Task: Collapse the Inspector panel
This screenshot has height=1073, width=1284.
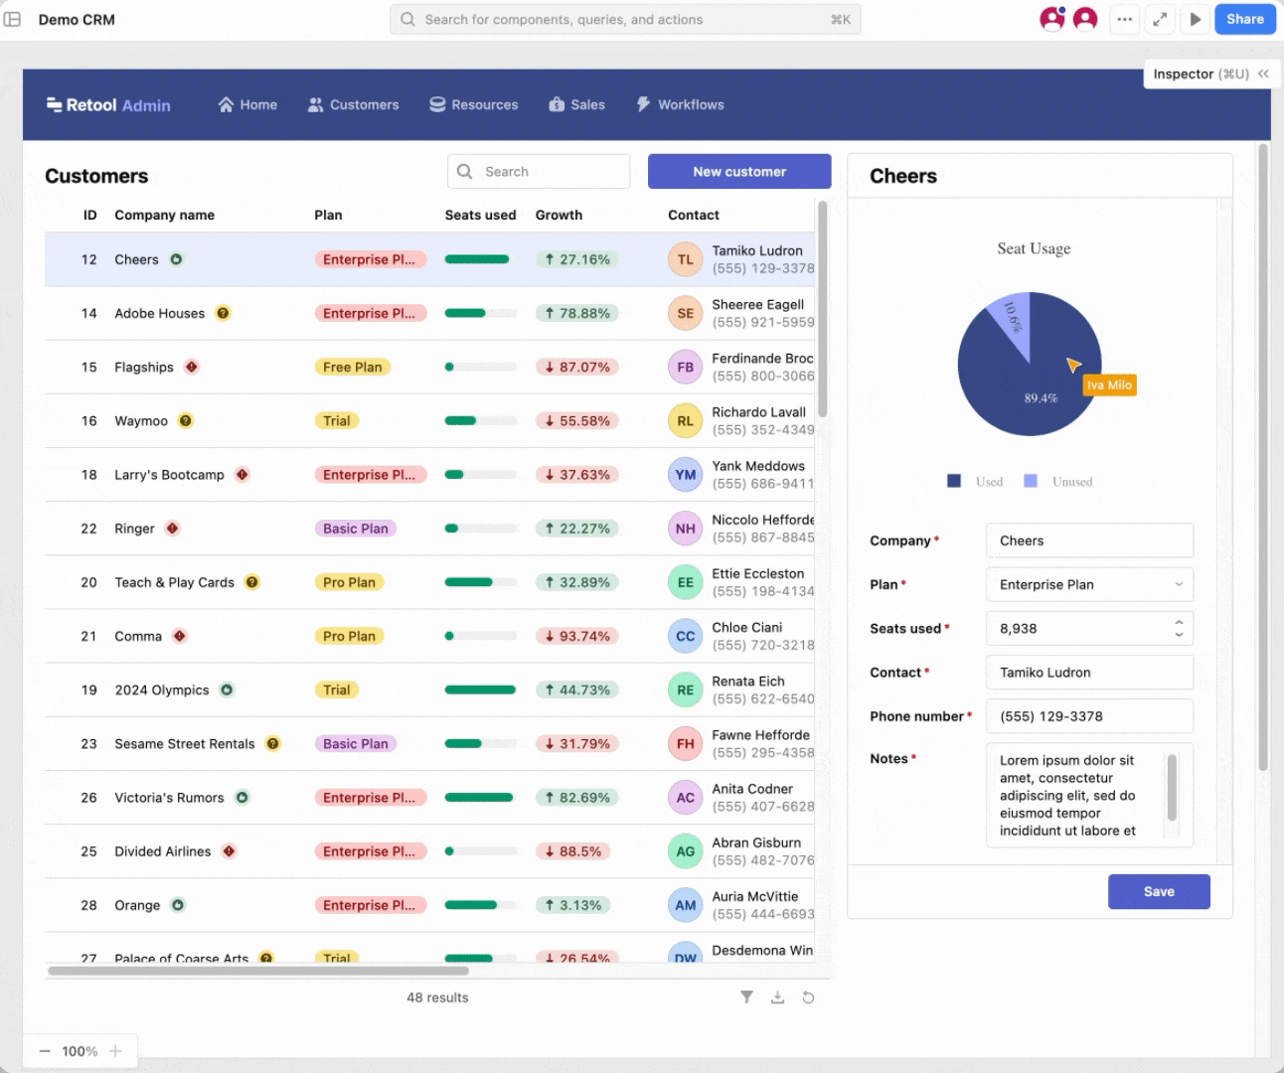Action: (1263, 74)
